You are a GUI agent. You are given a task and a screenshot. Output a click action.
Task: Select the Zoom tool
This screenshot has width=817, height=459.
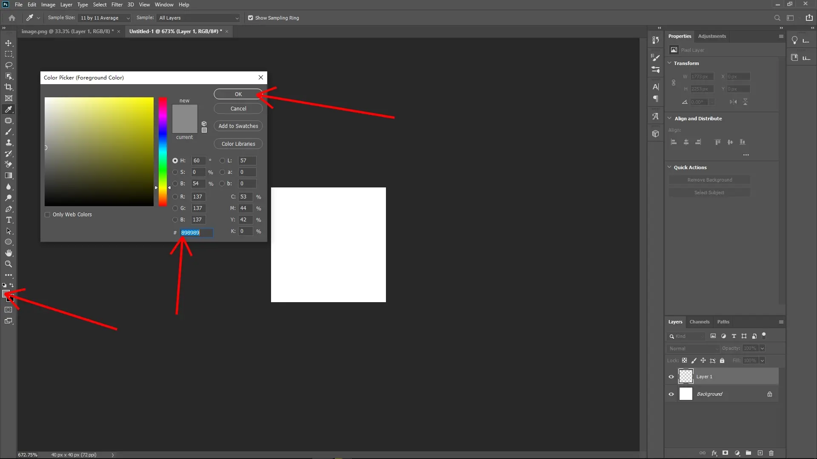[9, 264]
